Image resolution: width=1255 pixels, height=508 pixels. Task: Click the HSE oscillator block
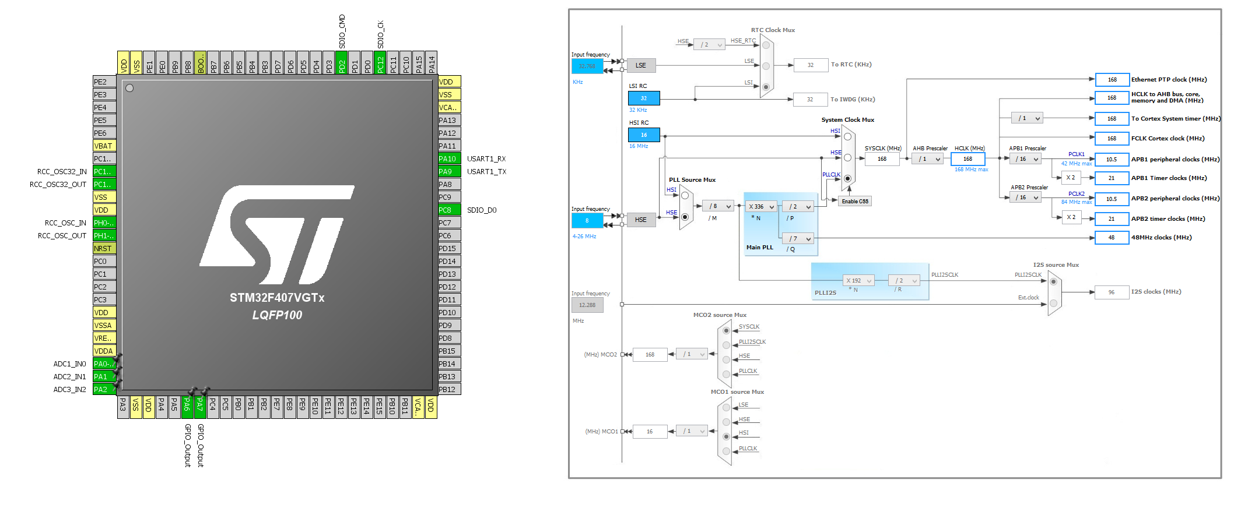[x=641, y=220]
